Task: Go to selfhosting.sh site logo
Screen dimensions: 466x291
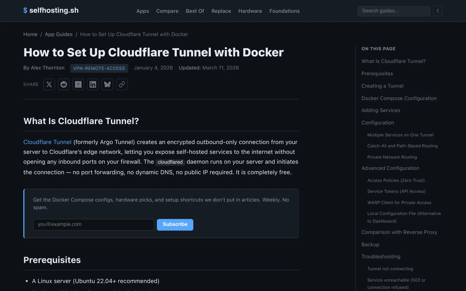Action: 51,10
